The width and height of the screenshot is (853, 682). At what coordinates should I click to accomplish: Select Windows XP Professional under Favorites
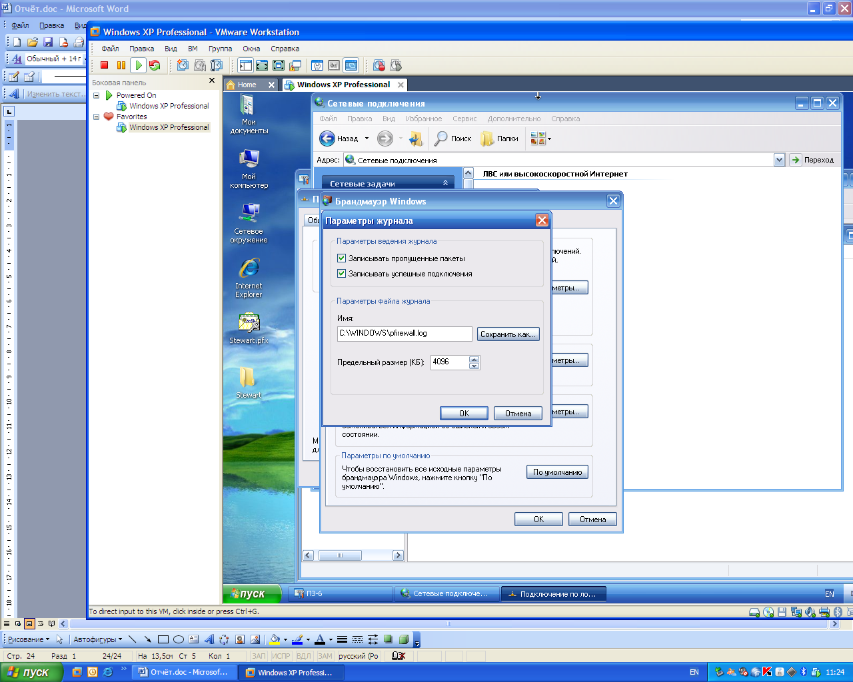[x=169, y=127]
